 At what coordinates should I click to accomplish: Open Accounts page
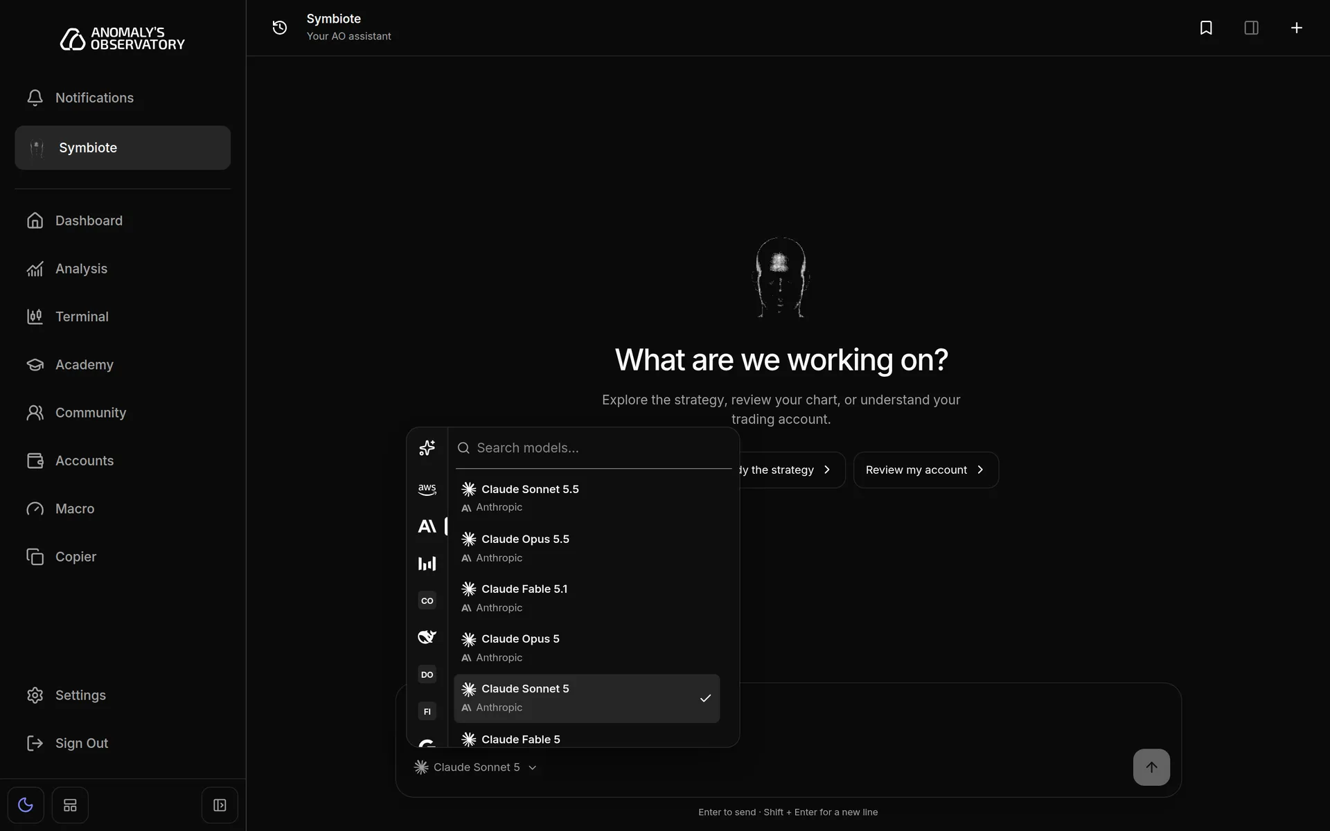coord(123,461)
